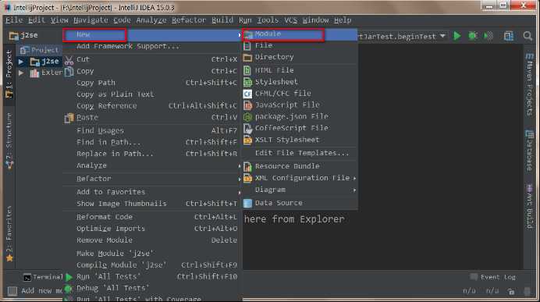Expand the XML Configuration File submenu
The width and height of the screenshot is (540, 302).
coord(354,178)
